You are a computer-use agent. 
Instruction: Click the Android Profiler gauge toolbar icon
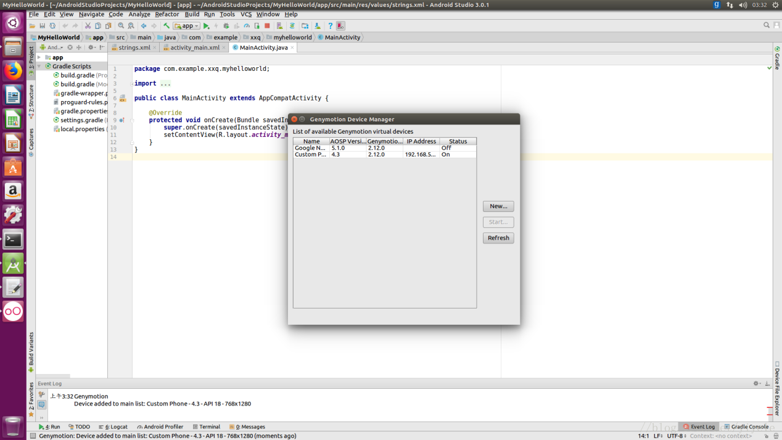point(246,26)
